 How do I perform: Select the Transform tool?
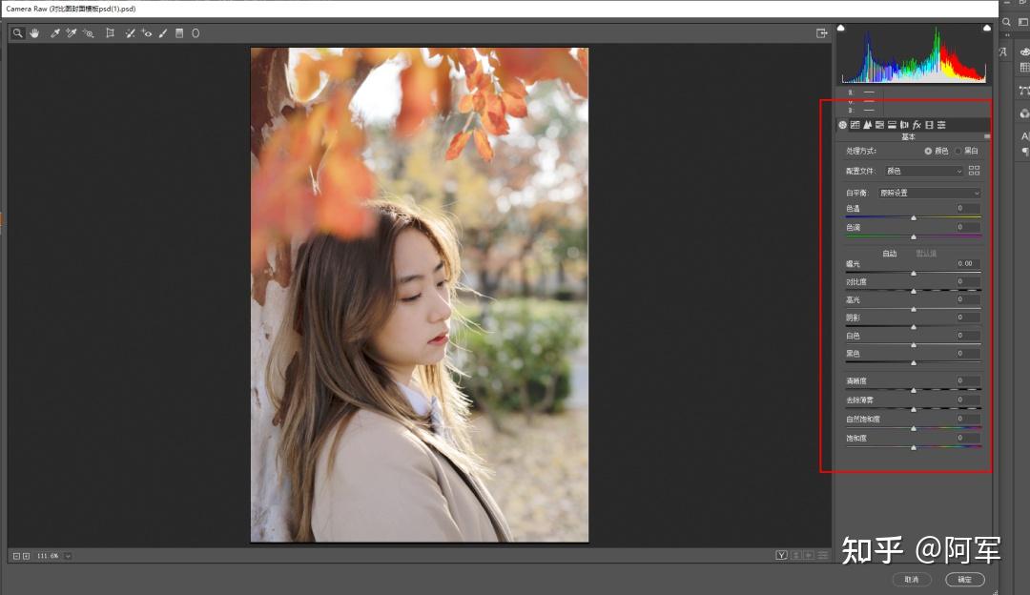coord(110,32)
